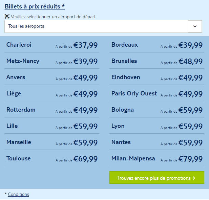The image size is (209, 200).
Task: Pick the Rotterdam deal
Action: [52, 109]
